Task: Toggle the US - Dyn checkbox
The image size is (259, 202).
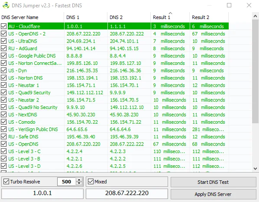Action: (3, 71)
